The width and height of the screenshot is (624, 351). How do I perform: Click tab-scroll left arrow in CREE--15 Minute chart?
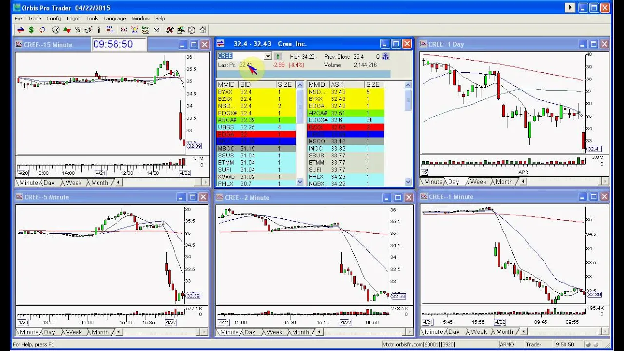[x=118, y=183]
